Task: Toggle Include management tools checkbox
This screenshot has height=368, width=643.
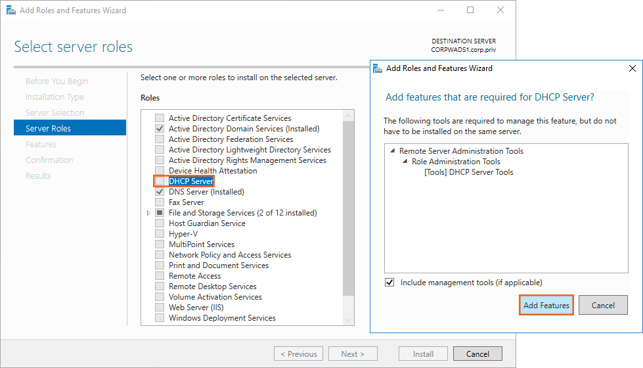Action: (390, 283)
